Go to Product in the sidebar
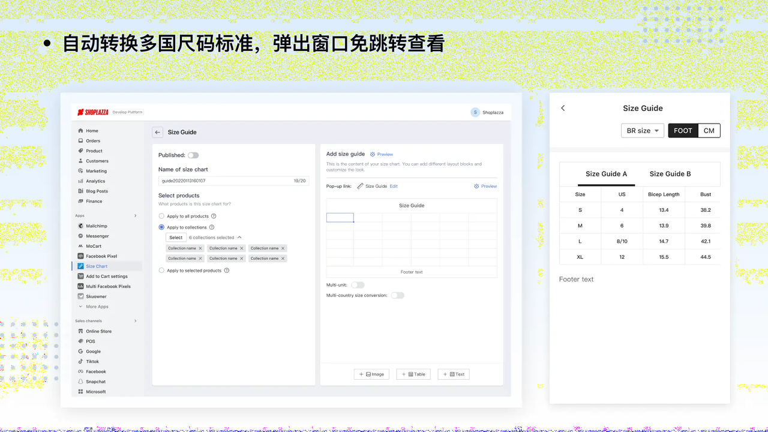The image size is (768, 432). pos(94,151)
